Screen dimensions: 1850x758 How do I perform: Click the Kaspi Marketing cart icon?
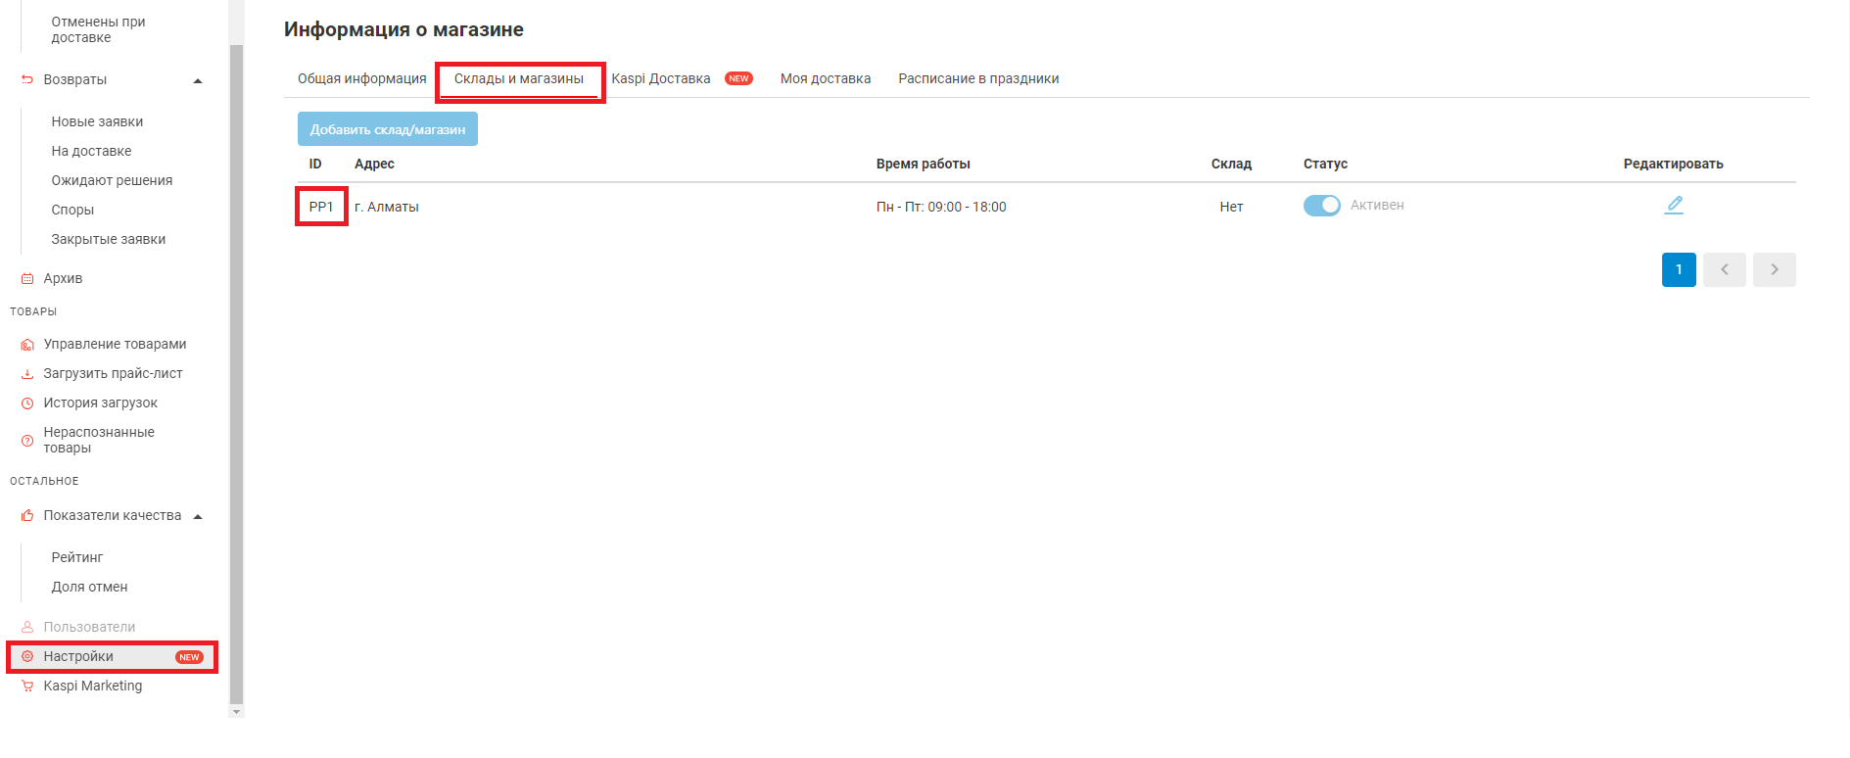(27, 686)
